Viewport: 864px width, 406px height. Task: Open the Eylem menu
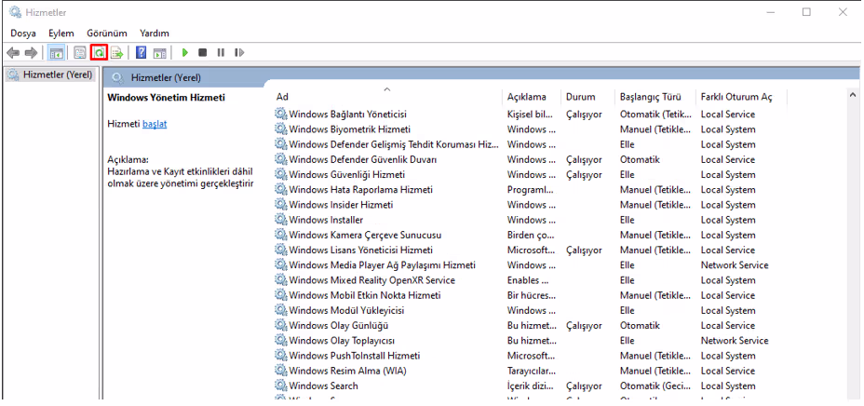[61, 33]
